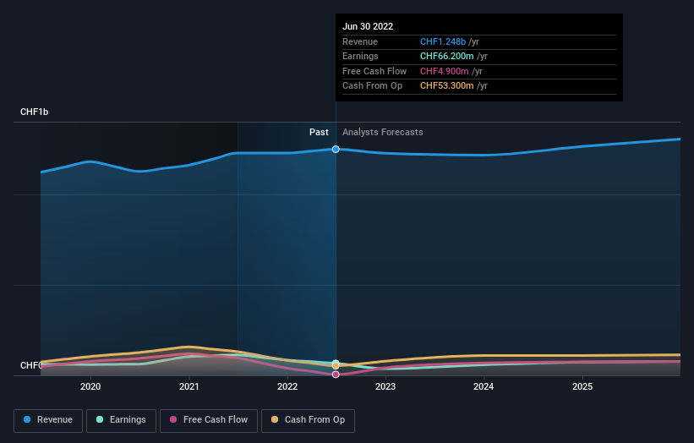Toggle the Revenue legend series
Image resolution: width=694 pixels, height=443 pixels.
tap(48, 420)
